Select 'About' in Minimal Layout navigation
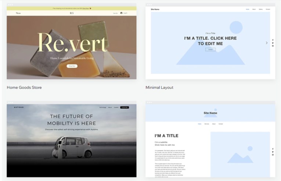The height and width of the screenshot is (181, 281). point(254,9)
